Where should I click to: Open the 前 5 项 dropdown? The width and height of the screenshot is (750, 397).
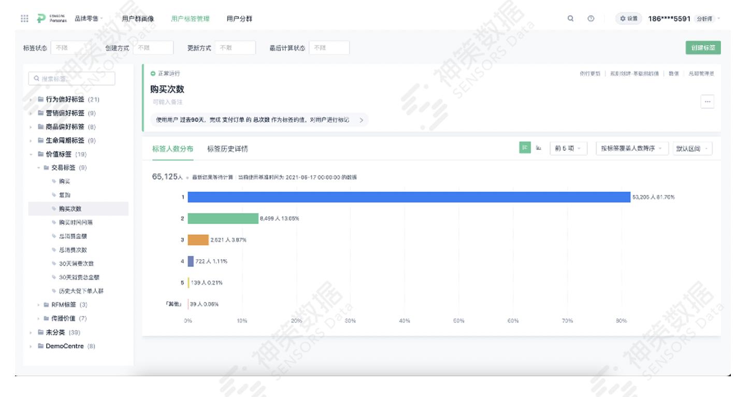coord(568,149)
